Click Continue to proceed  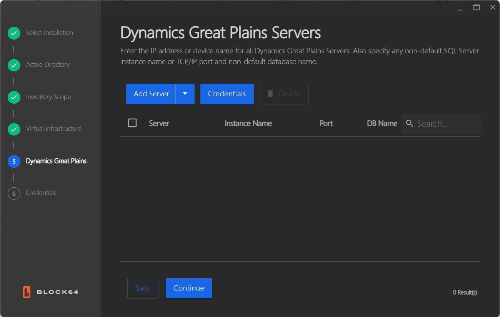pos(188,288)
